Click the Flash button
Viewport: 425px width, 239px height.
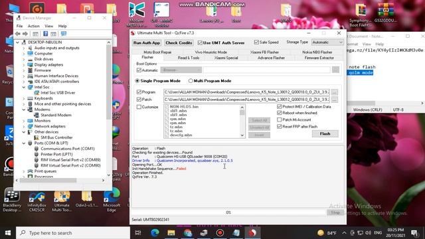pyautogui.click(x=325, y=133)
